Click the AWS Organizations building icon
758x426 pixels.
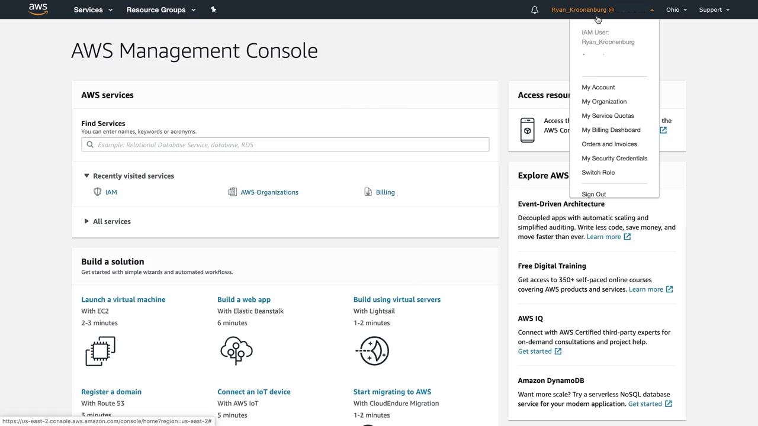pyautogui.click(x=232, y=192)
